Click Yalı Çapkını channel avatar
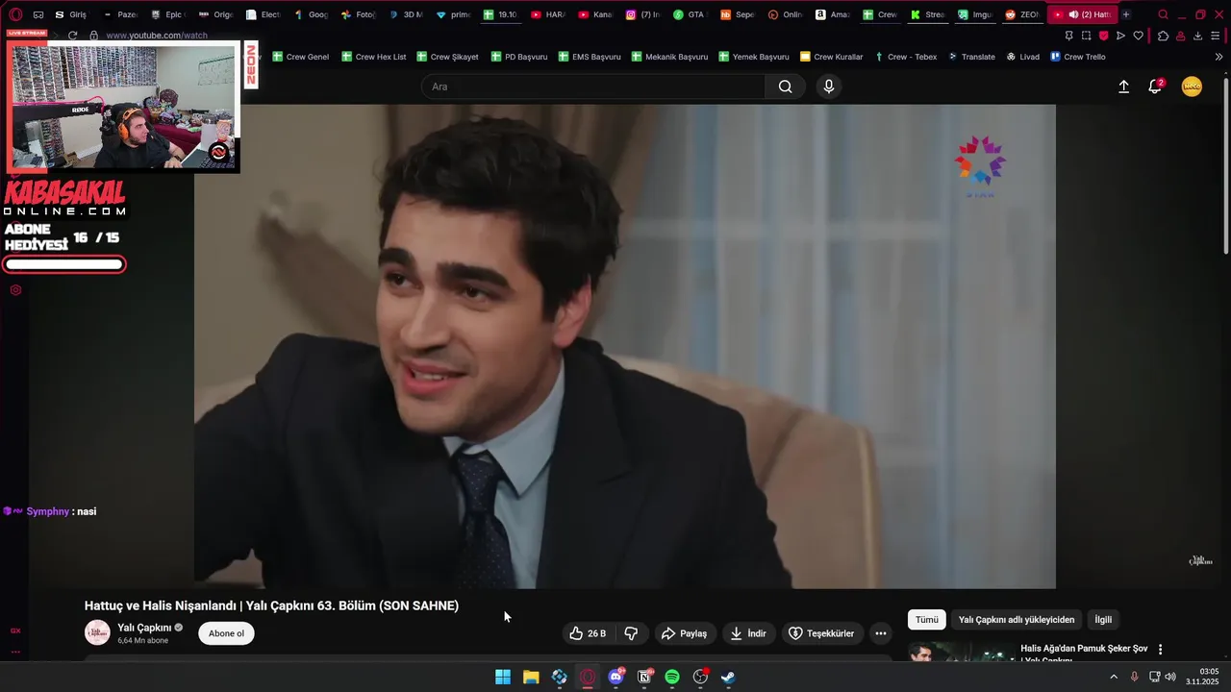Viewport: 1231px width, 692px height. point(97,632)
